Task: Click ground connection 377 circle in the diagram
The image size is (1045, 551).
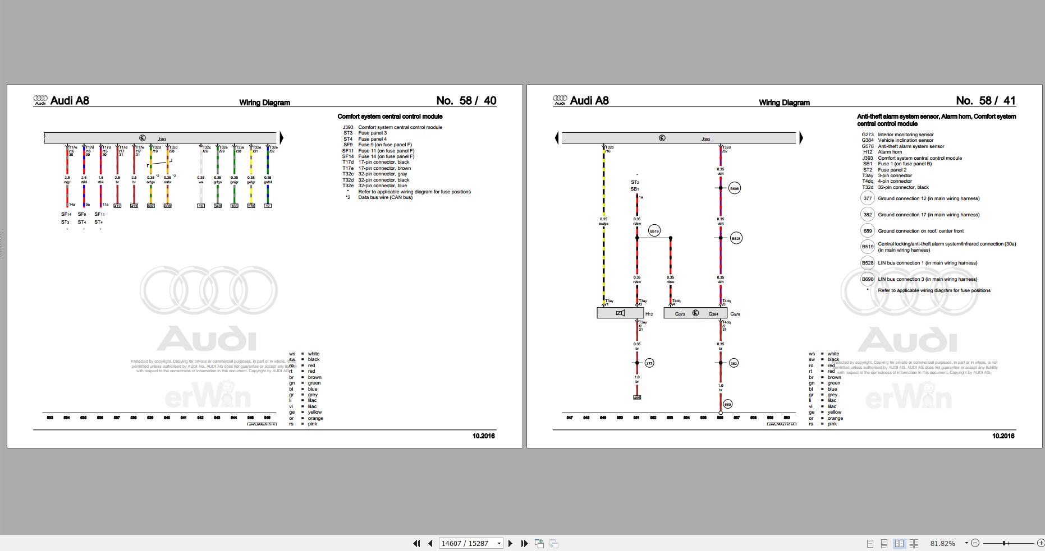Action: click(x=649, y=363)
